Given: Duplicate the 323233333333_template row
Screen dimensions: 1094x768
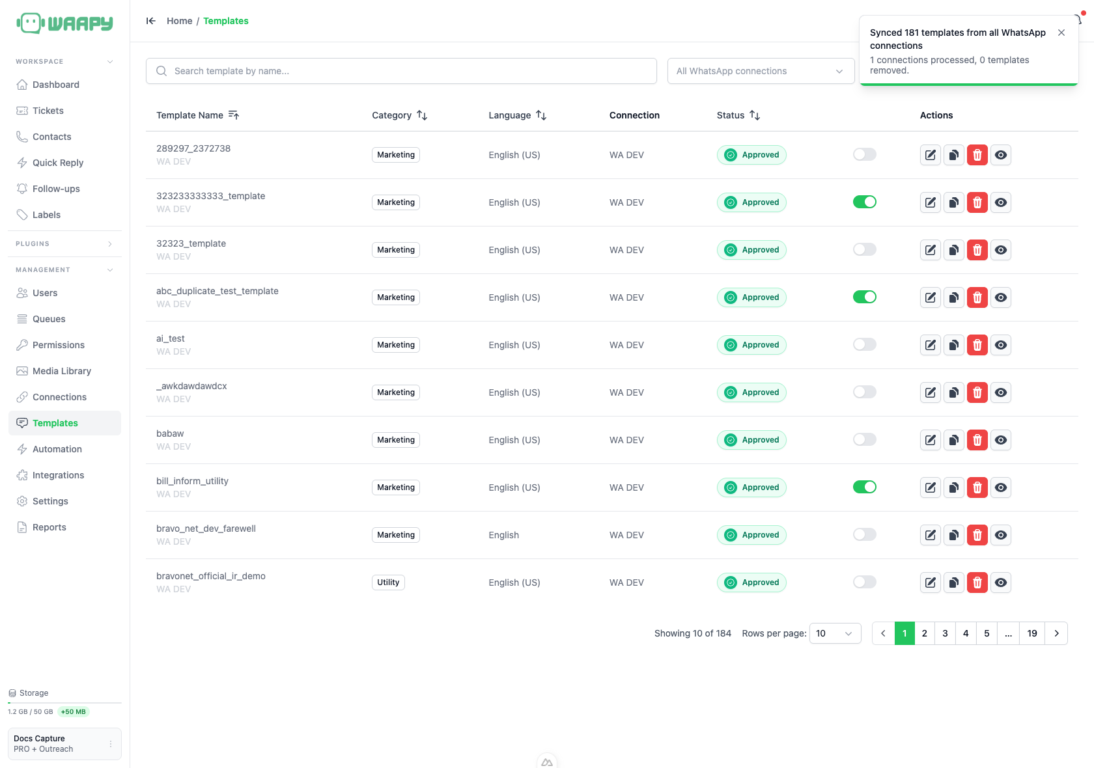Looking at the screenshot, I should (x=954, y=202).
